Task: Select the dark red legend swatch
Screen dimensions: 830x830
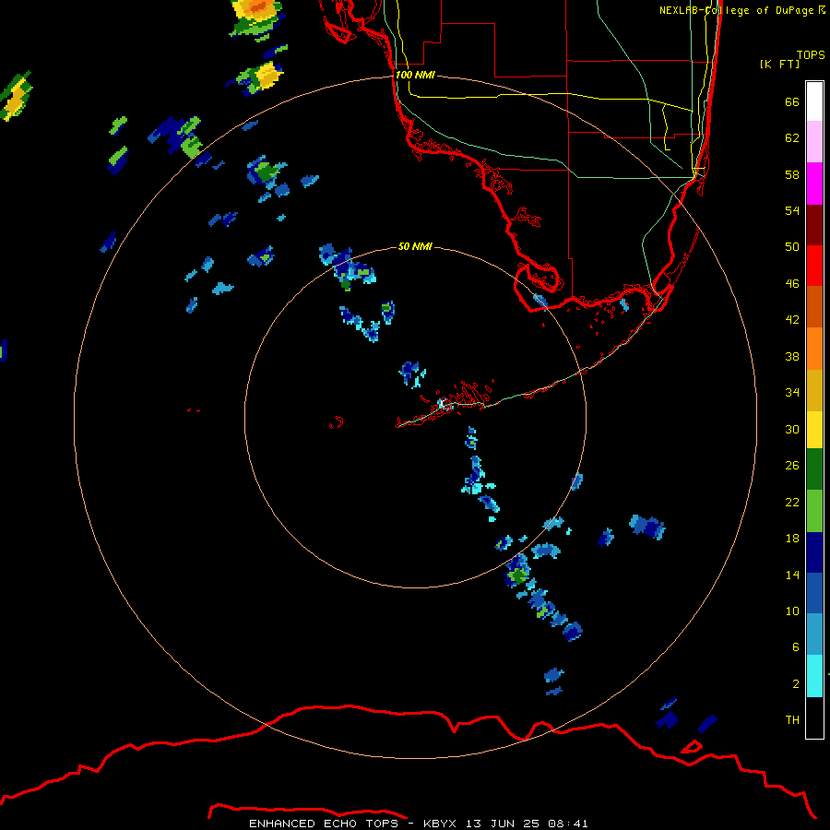Action: tap(814, 224)
